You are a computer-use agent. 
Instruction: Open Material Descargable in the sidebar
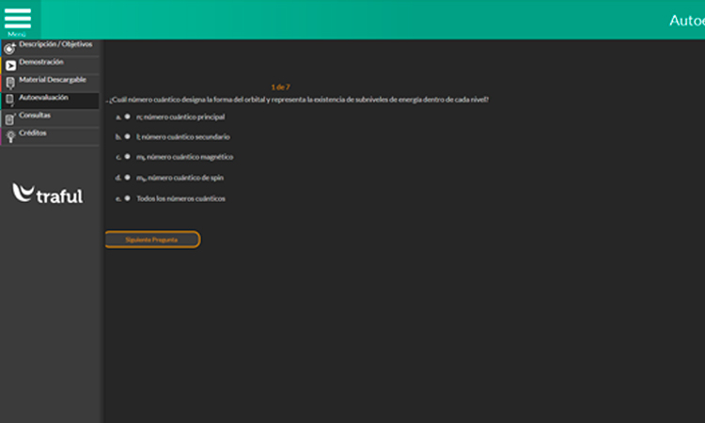pos(53,80)
